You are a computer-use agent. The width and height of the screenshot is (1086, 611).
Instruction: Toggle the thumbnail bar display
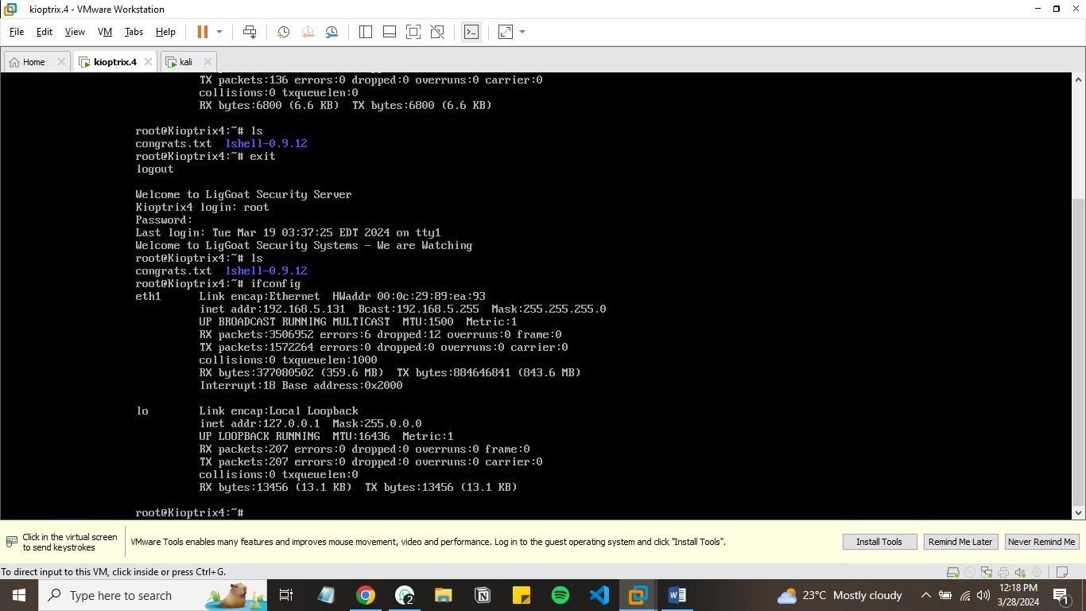pos(390,32)
